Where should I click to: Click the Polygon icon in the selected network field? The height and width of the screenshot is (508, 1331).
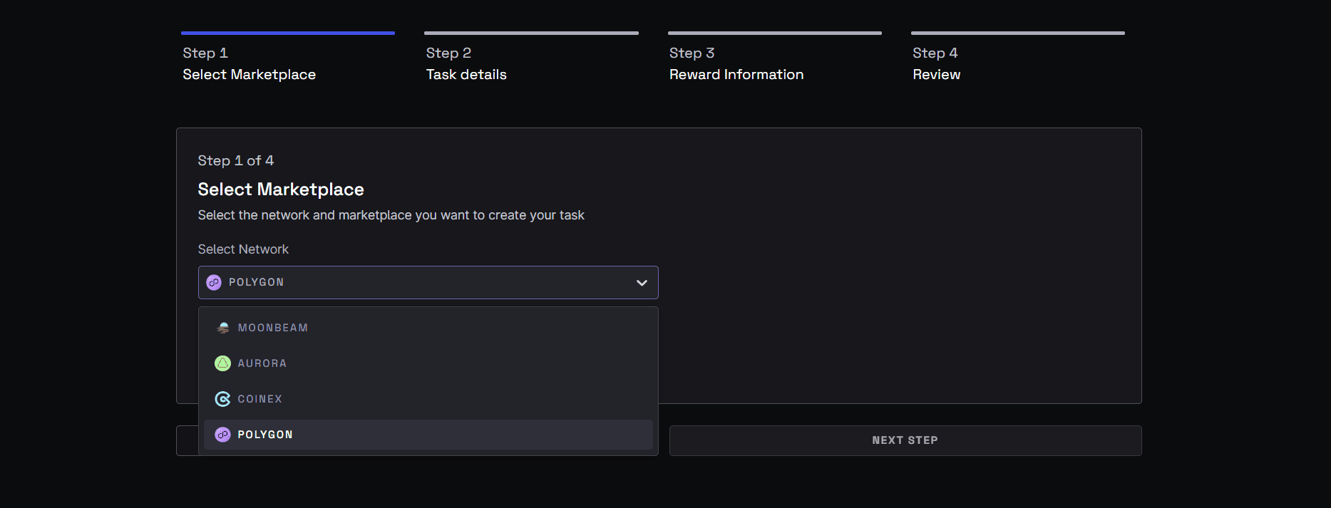pos(214,282)
